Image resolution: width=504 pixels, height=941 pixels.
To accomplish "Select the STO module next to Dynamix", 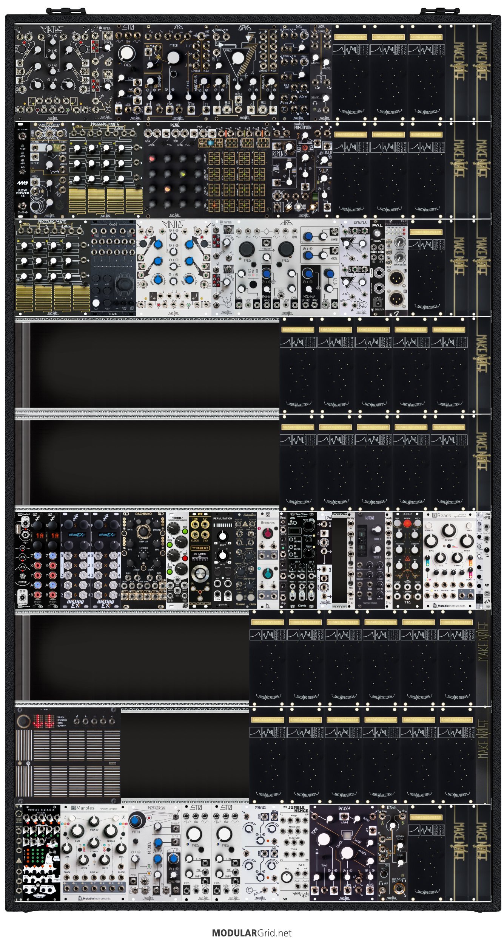I will [227, 853].
